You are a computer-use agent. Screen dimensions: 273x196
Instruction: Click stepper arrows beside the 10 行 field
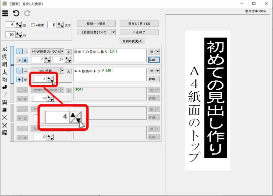[x=19, y=35]
